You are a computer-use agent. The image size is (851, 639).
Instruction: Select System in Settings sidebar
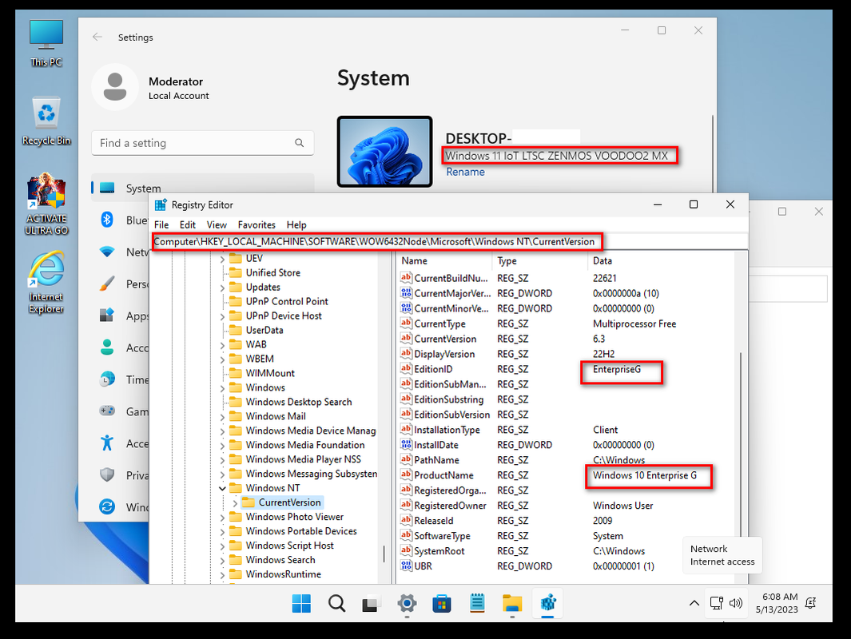202,188
